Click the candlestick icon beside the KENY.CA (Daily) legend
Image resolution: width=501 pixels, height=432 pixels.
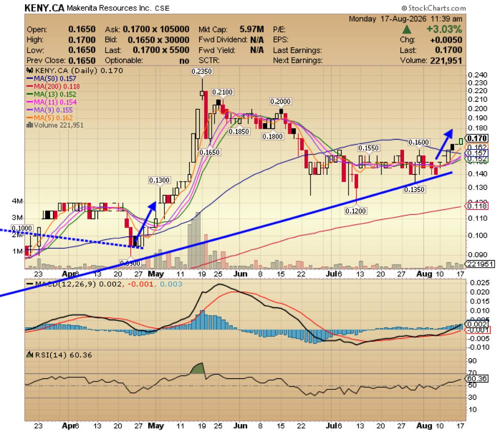30,71
